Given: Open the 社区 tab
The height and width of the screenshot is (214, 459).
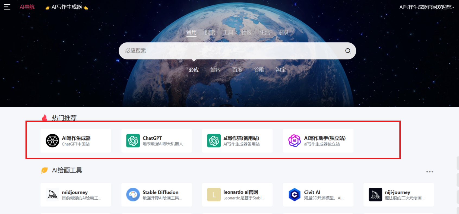Looking at the screenshot, I should point(246,33).
